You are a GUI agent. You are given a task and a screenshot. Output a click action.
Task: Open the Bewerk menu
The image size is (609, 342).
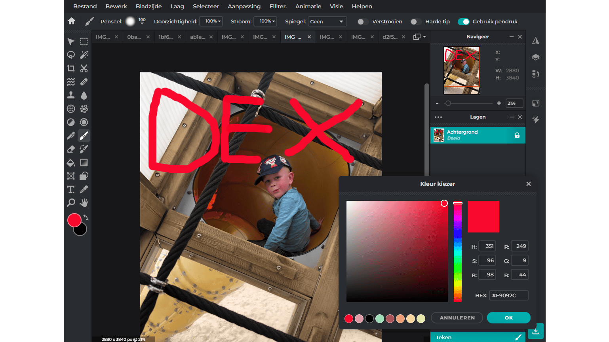pyautogui.click(x=116, y=6)
